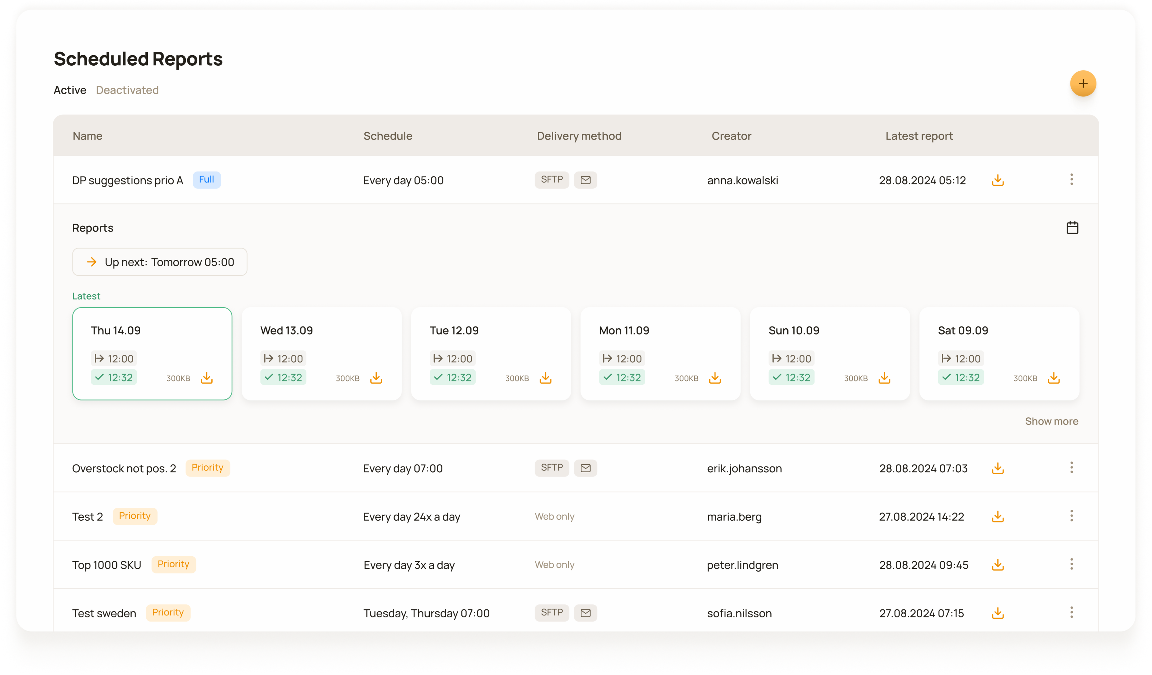
Task: Download the Wed 13.09 report file
Action: [376, 378]
